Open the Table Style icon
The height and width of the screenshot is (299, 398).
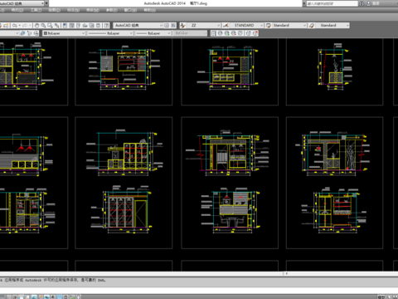(269, 26)
